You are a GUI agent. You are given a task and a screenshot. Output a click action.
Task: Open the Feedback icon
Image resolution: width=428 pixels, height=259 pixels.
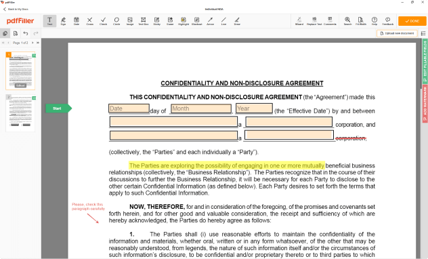pyautogui.click(x=387, y=21)
